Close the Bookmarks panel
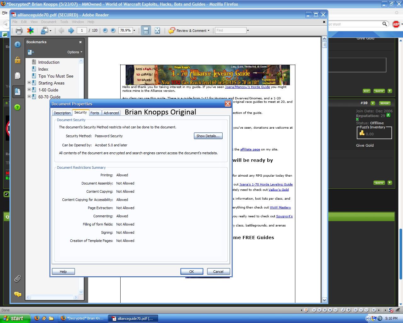 coord(80,42)
